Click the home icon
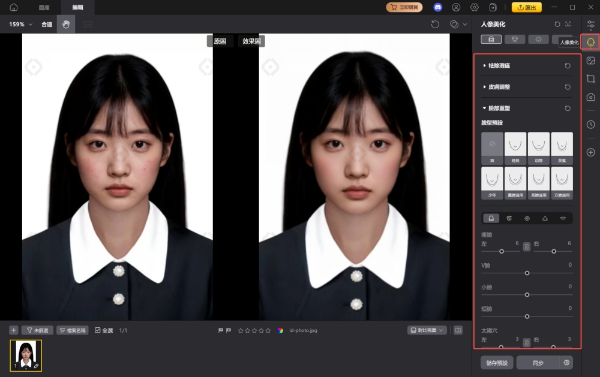The width and height of the screenshot is (600, 377). coord(13,7)
